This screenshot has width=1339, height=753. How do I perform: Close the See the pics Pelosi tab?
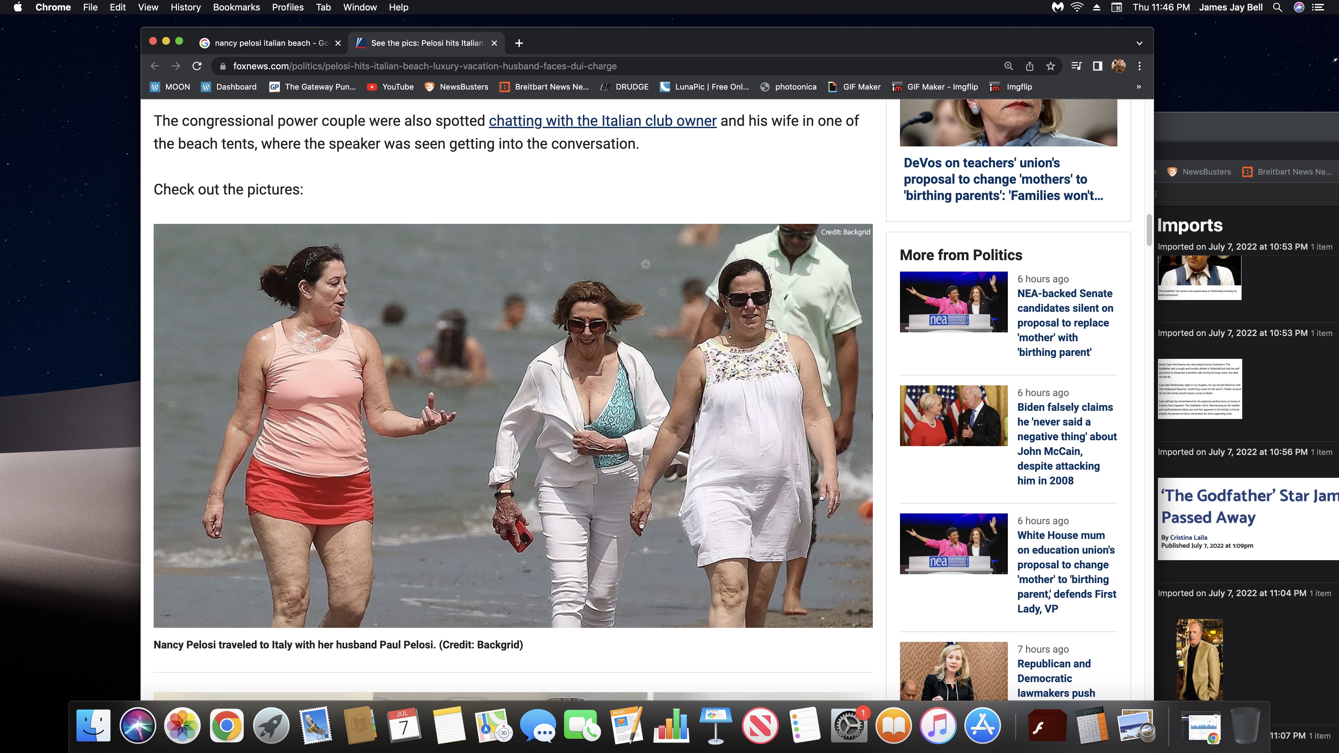[x=494, y=43]
